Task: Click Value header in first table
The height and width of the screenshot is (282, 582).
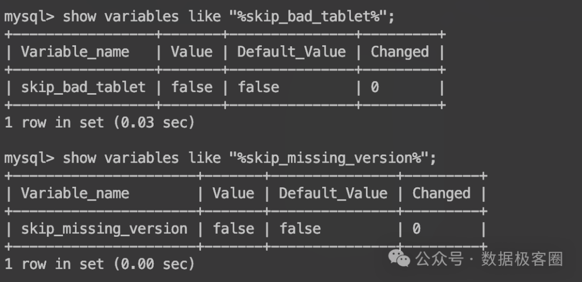Action: point(191,52)
